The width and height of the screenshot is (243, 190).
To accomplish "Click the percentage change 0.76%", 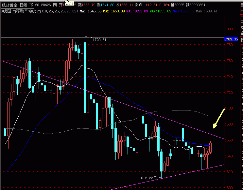I will pyautogui.click(x=165, y=5).
